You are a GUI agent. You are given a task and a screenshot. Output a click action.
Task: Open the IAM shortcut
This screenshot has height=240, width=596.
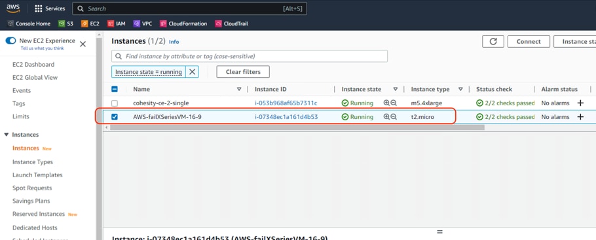(x=117, y=24)
